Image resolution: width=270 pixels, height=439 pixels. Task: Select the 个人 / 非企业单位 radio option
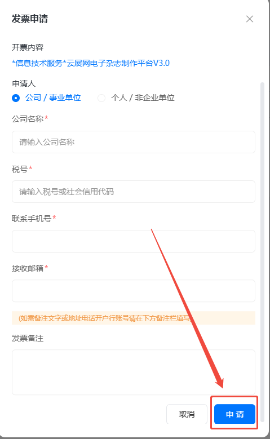click(136, 97)
